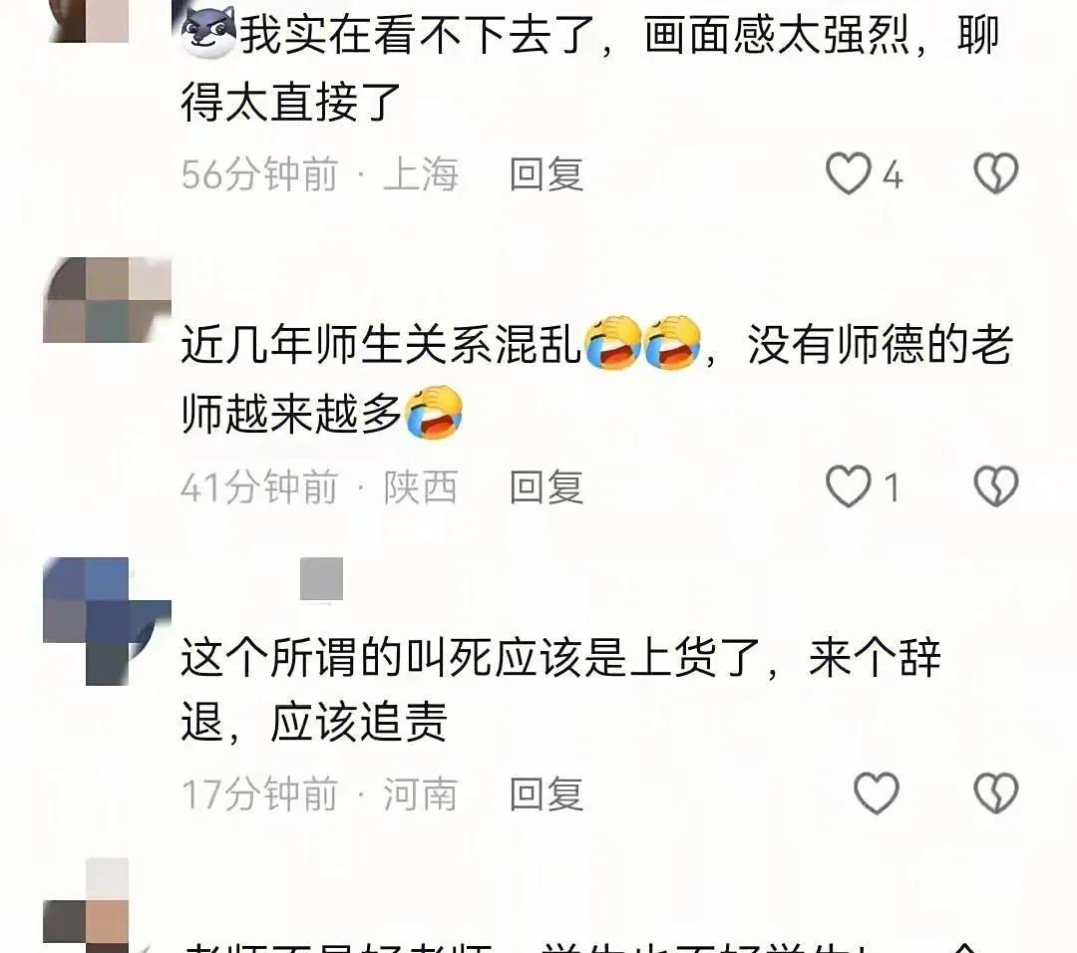Dislike the Shanghai comment via broken heart

[x=996, y=173]
